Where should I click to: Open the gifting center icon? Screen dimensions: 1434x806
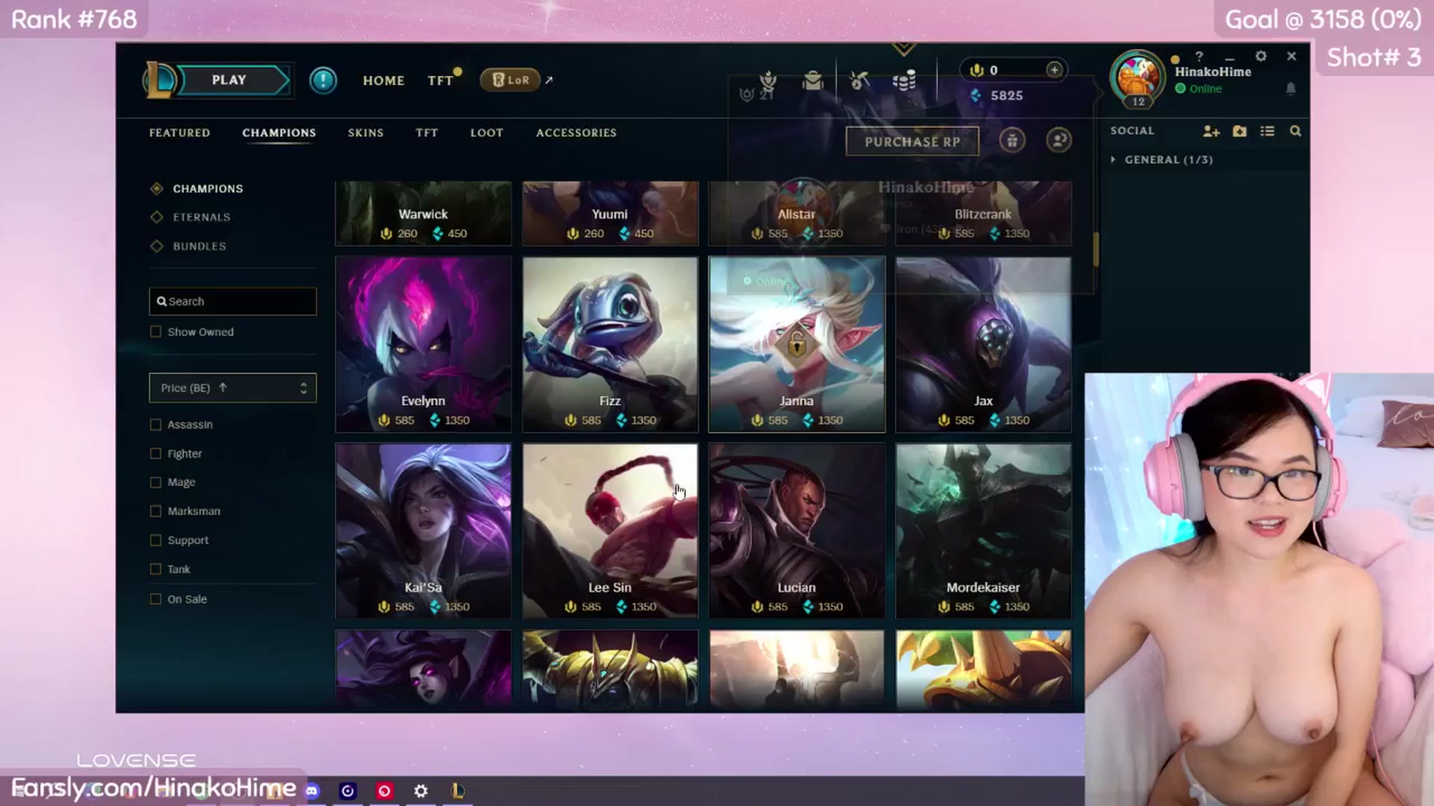click(x=1012, y=140)
